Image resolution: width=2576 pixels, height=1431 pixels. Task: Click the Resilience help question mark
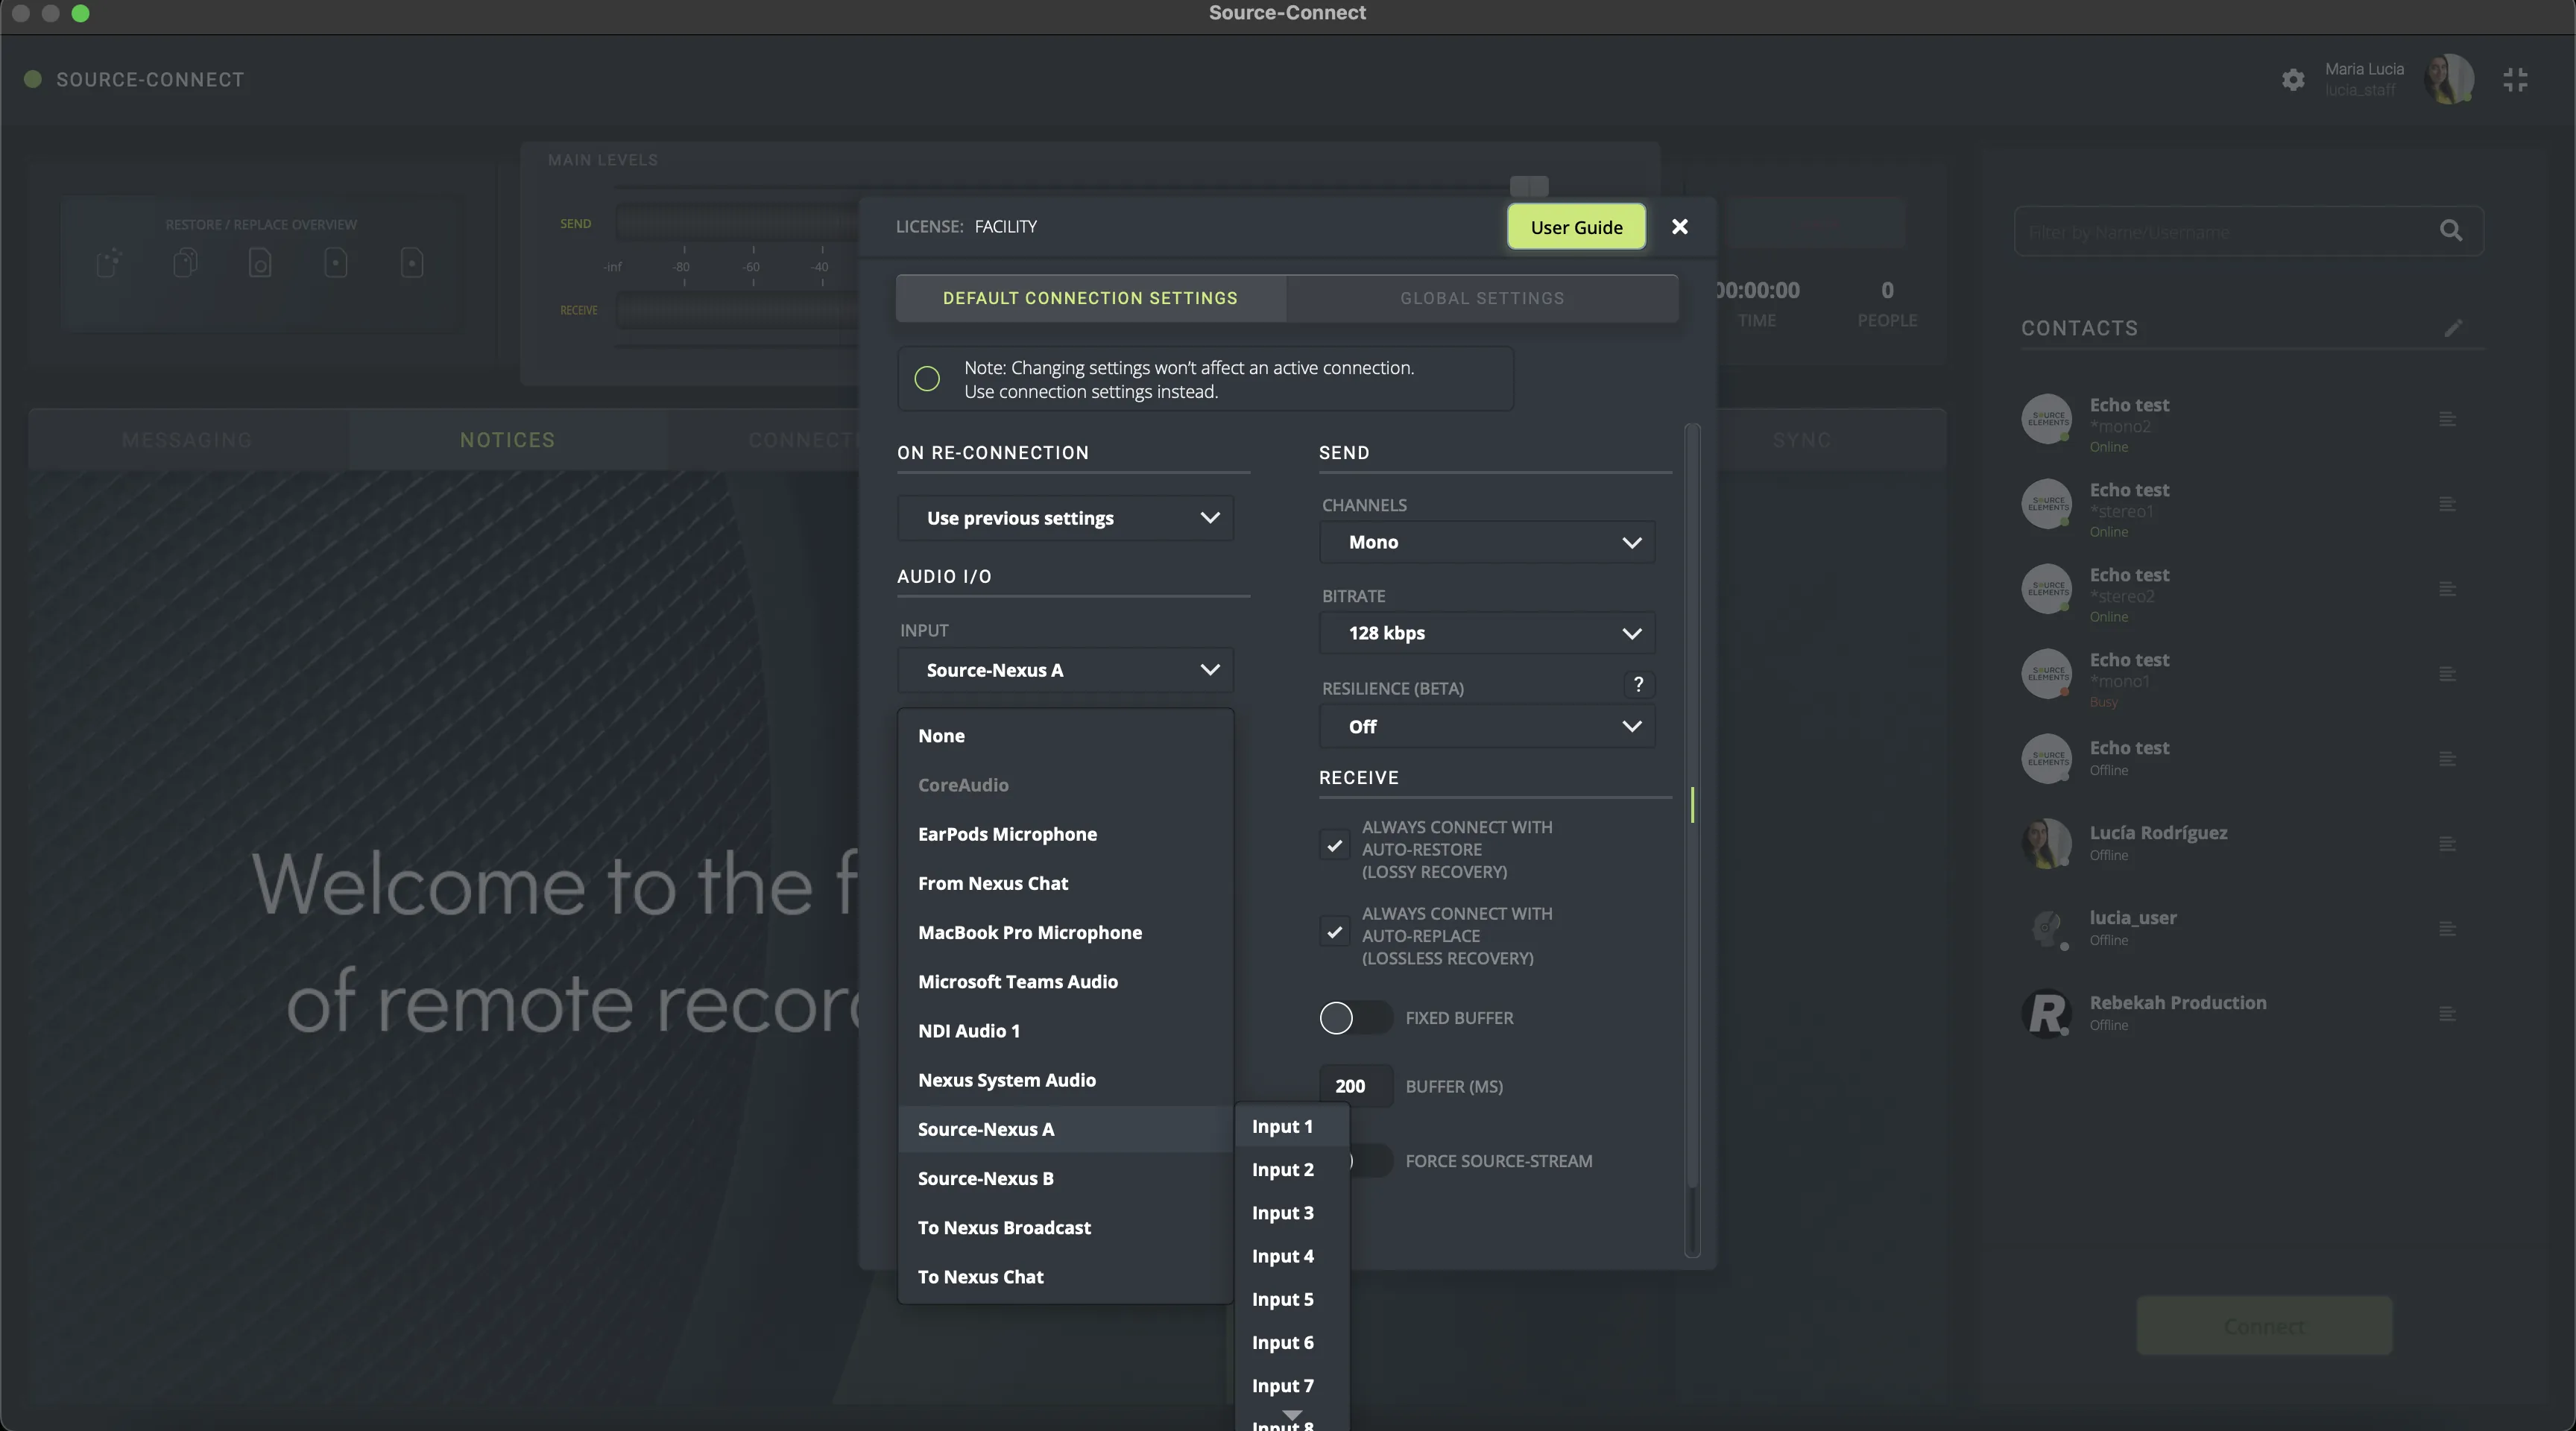pyautogui.click(x=1638, y=685)
